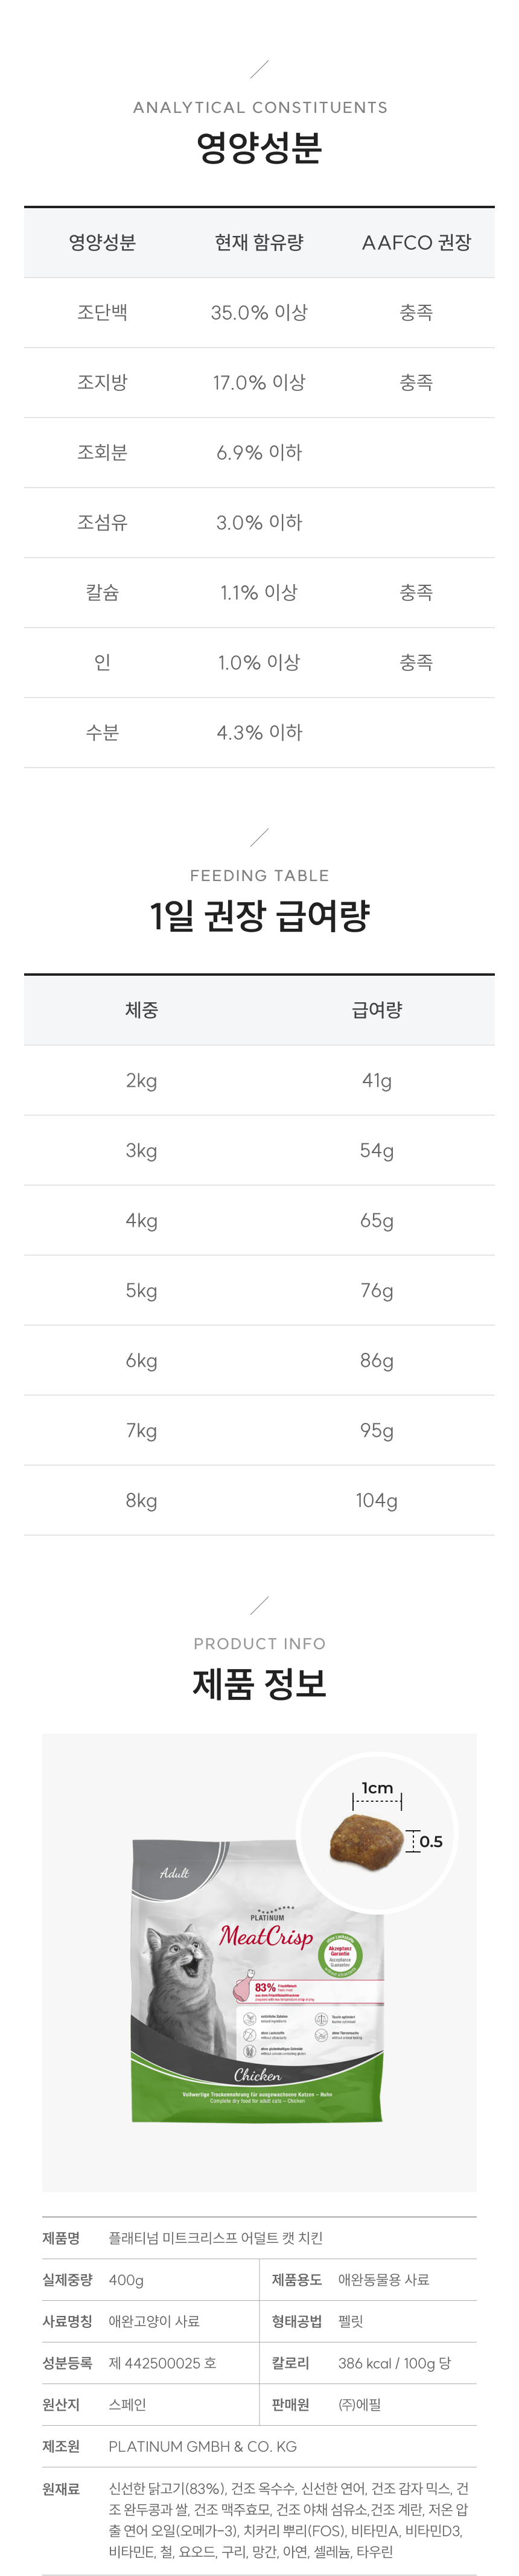
Task: Click the 1일 권장 급여량 heading
Action: 259,915
